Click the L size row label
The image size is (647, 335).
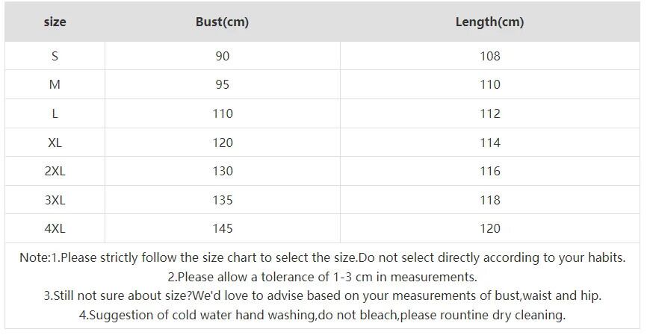(x=55, y=113)
